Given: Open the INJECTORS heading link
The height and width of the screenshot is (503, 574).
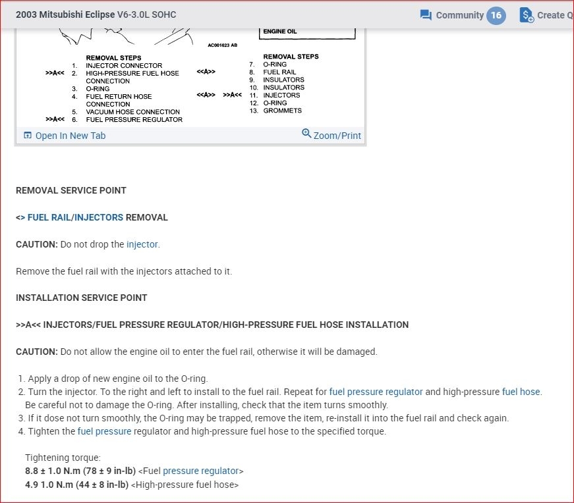Looking at the screenshot, I should 99,217.
